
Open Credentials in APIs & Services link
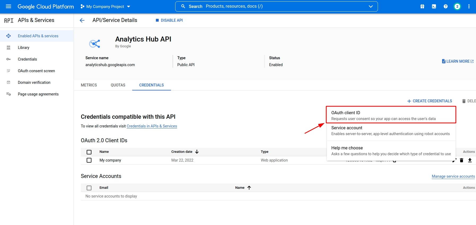(152, 126)
